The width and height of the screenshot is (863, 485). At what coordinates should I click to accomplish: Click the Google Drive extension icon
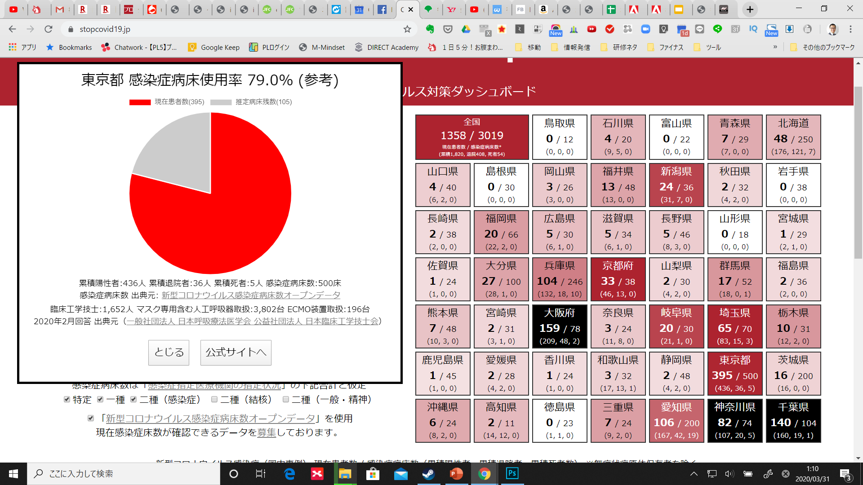pos(466,29)
